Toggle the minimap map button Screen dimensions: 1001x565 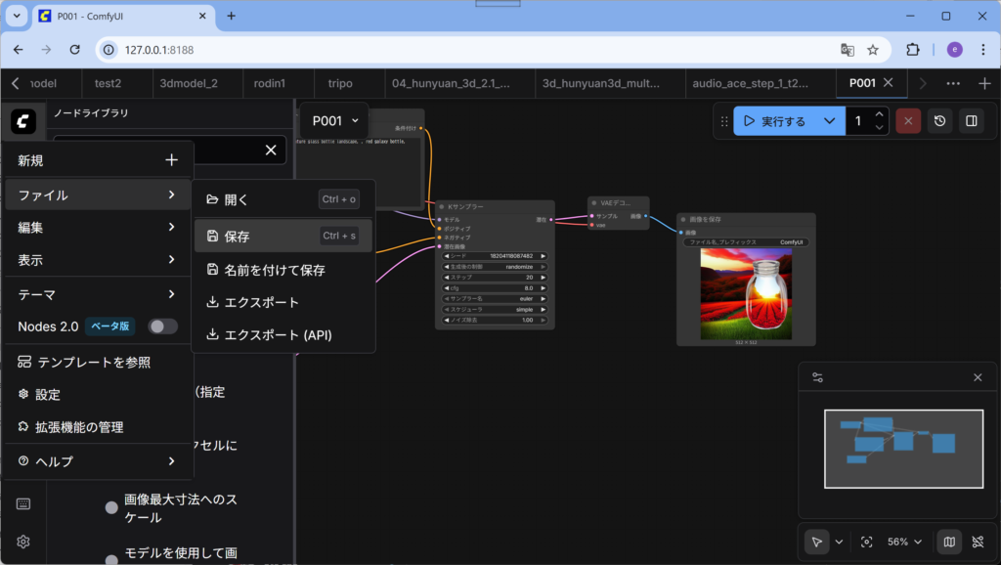(947, 542)
